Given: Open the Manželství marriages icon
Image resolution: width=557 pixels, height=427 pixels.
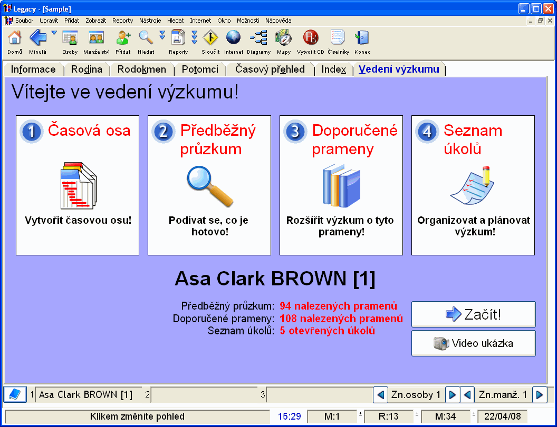Looking at the screenshot, I should (x=97, y=38).
